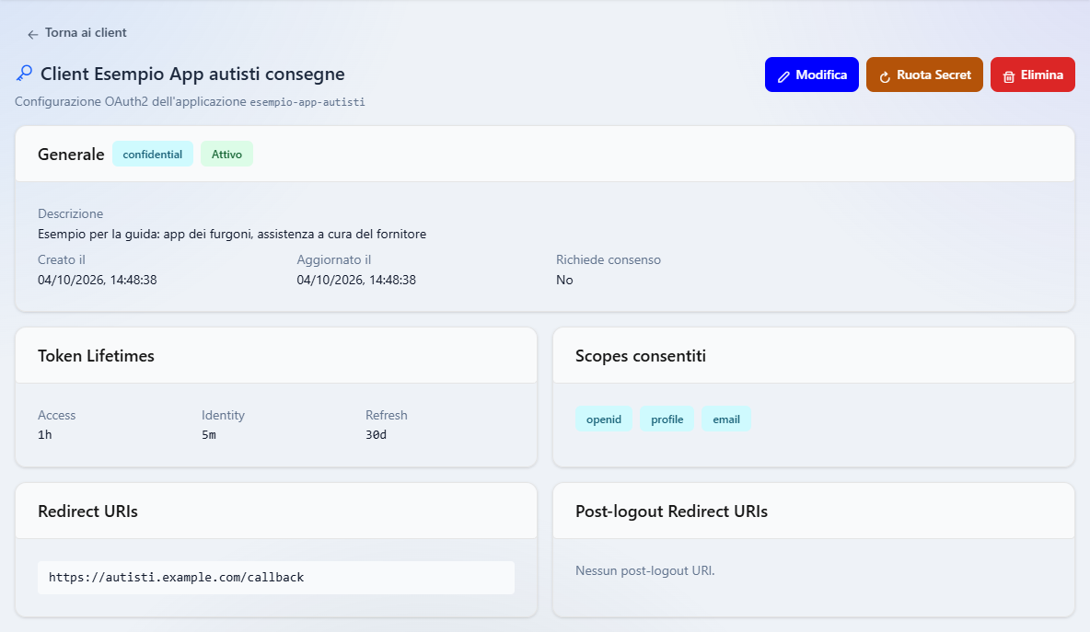This screenshot has height=632, width=1090.
Task: Click the Post-logout Redirect URIs heading
Action: [x=671, y=511]
